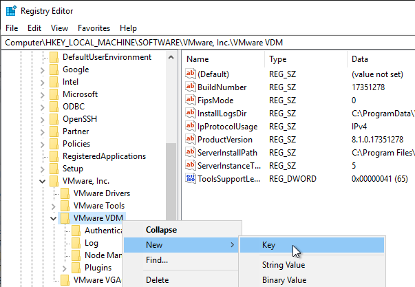
Task: Open the Help menu
Action: click(129, 28)
